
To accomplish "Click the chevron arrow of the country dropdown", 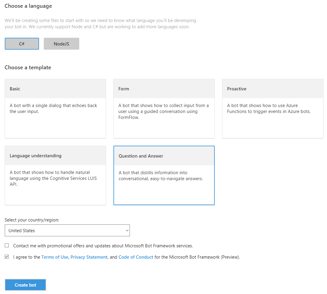I will [127, 230].
